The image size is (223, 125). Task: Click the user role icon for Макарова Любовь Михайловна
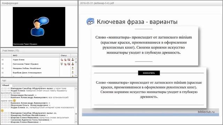[x=73, y=68]
